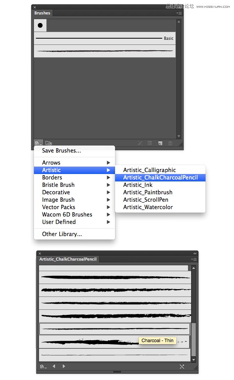Load next brush library with right arrow
The height and width of the screenshot is (380, 234).
64,366
